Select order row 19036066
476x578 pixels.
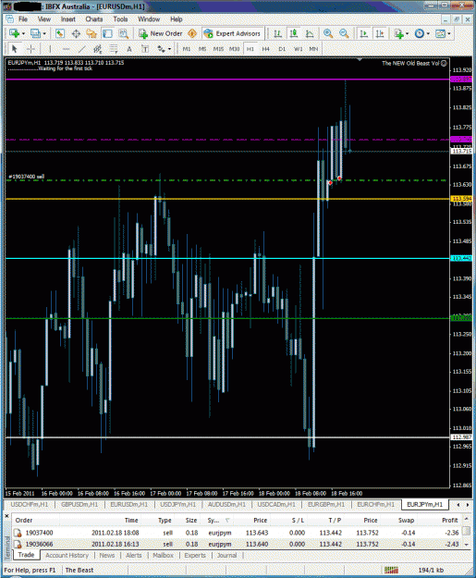pyautogui.click(x=236, y=544)
